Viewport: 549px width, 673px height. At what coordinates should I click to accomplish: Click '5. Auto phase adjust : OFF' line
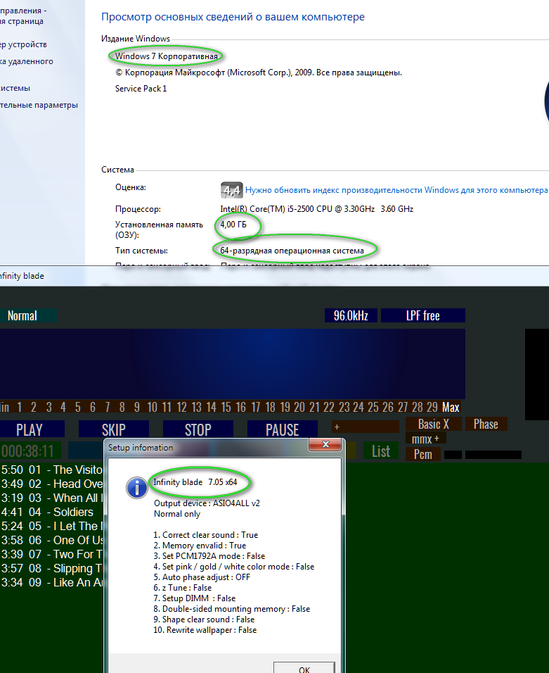tap(202, 577)
